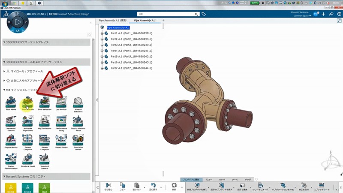Open the Paste dropdown arrow

click(x=144, y=187)
